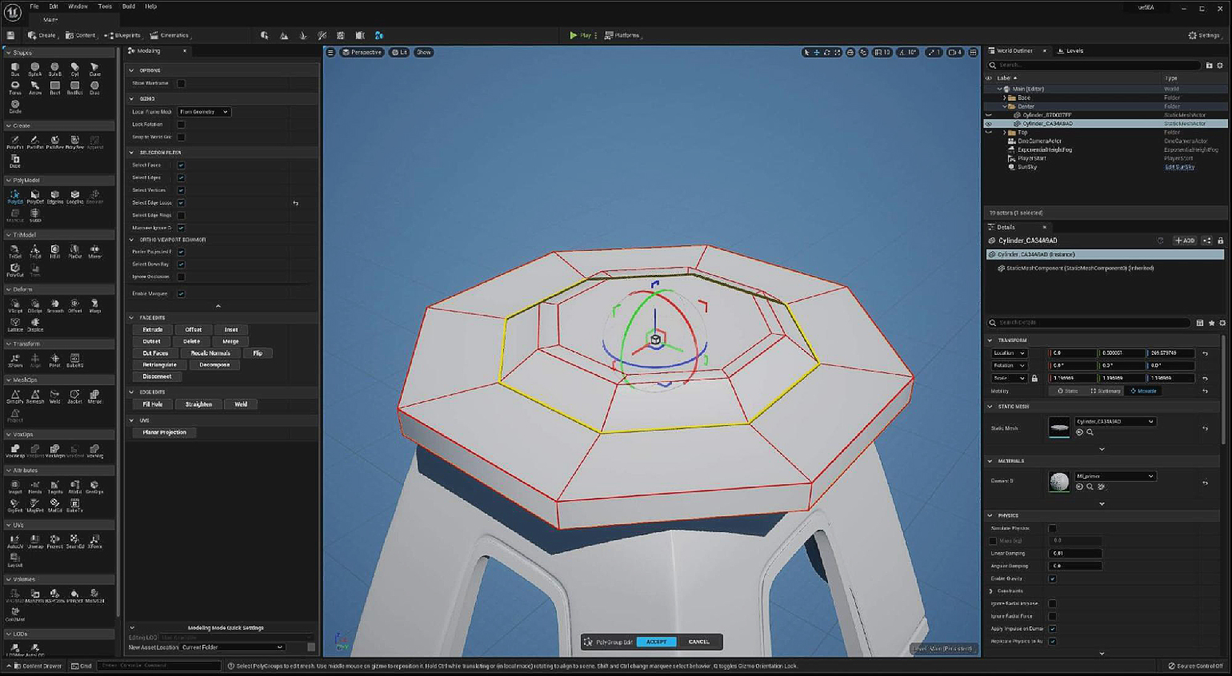
Task: Select the Box shape tool
Action: coord(14,69)
